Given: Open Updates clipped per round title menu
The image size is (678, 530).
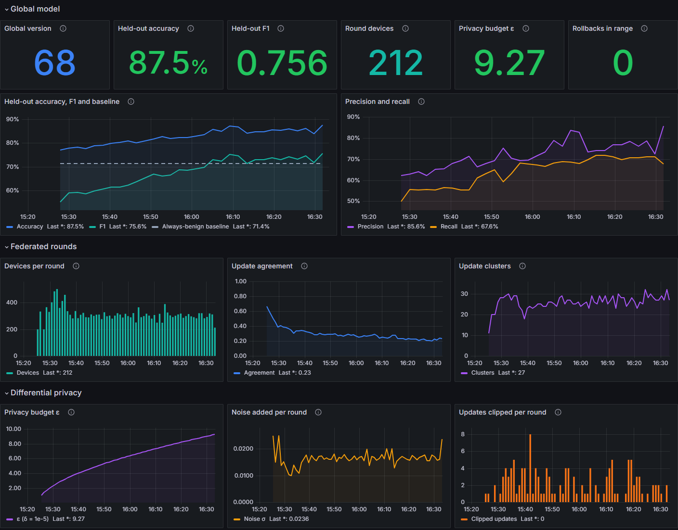Looking at the screenshot, I should point(503,412).
